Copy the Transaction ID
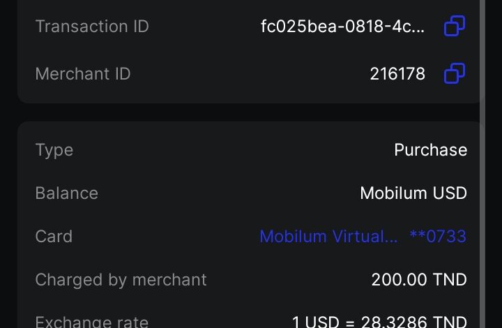Screen dimensions: 502x328 point(455,27)
